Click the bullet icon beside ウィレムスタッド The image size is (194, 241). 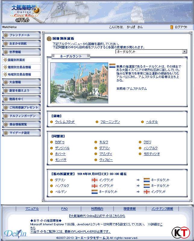(52, 122)
